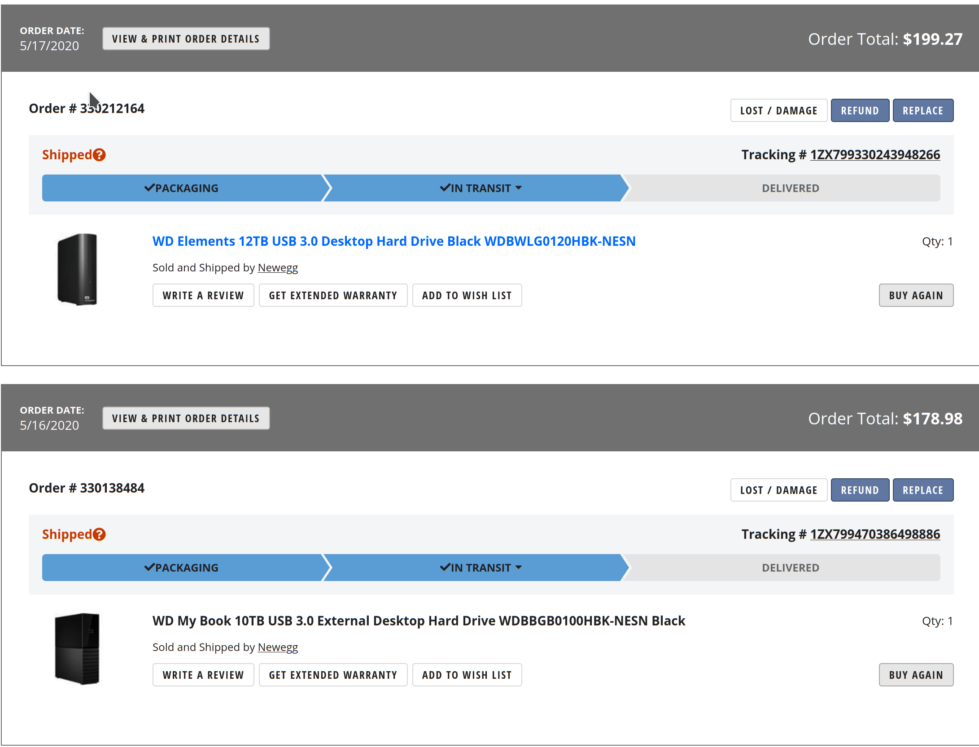Screen dimensions: 979x747
Task: Request refund for order 330212164
Action: (x=859, y=111)
